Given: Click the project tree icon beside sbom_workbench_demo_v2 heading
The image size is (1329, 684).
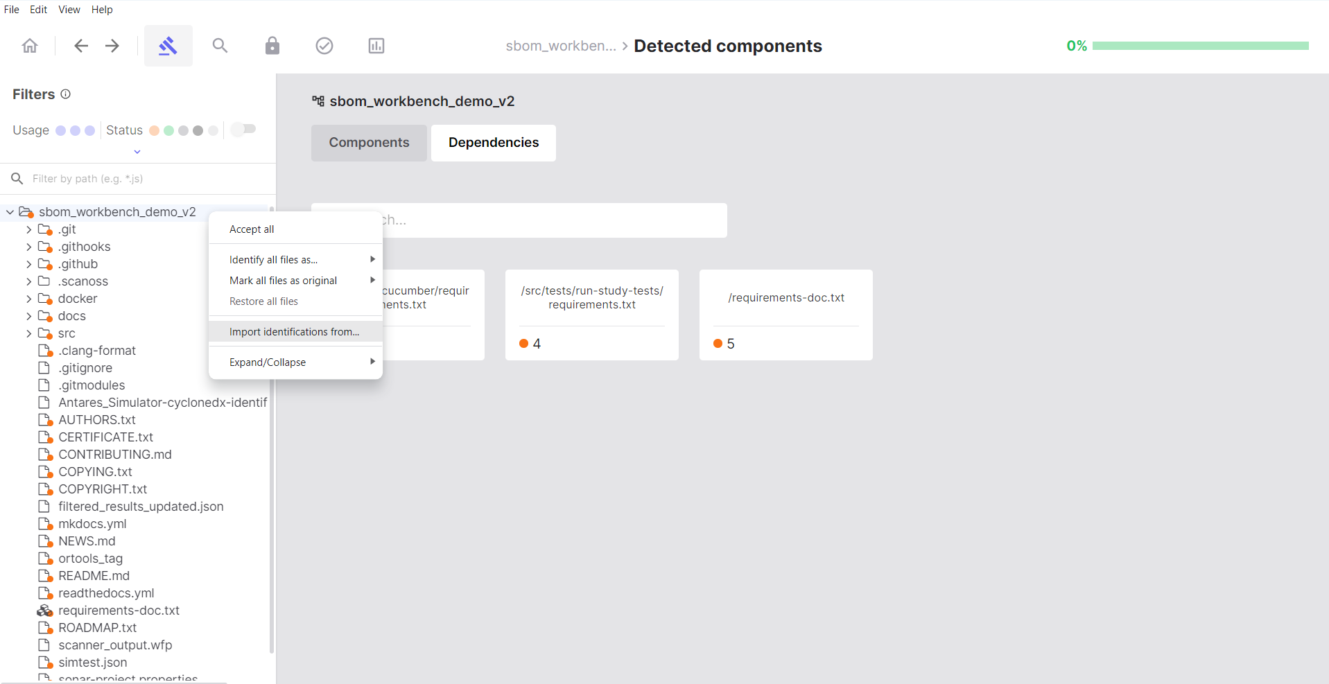Looking at the screenshot, I should [x=318, y=101].
